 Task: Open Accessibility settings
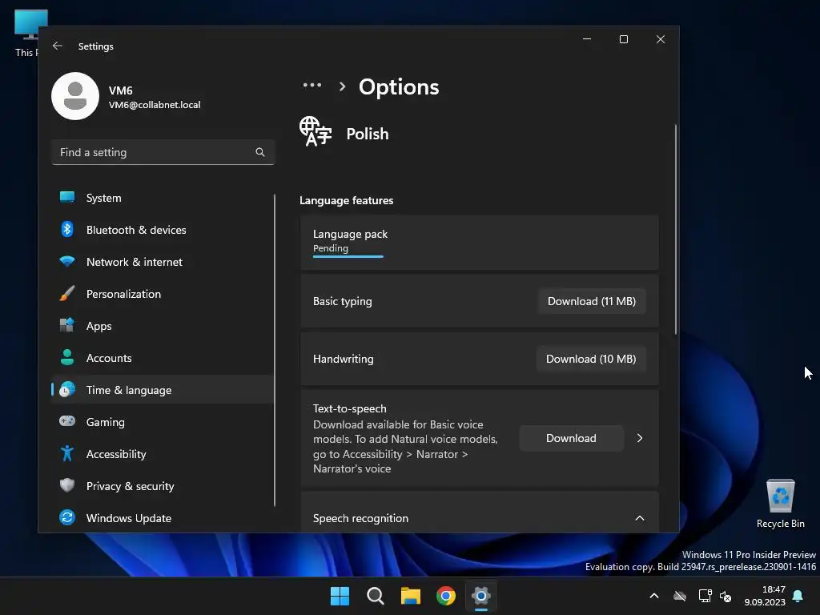click(x=163, y=453)
